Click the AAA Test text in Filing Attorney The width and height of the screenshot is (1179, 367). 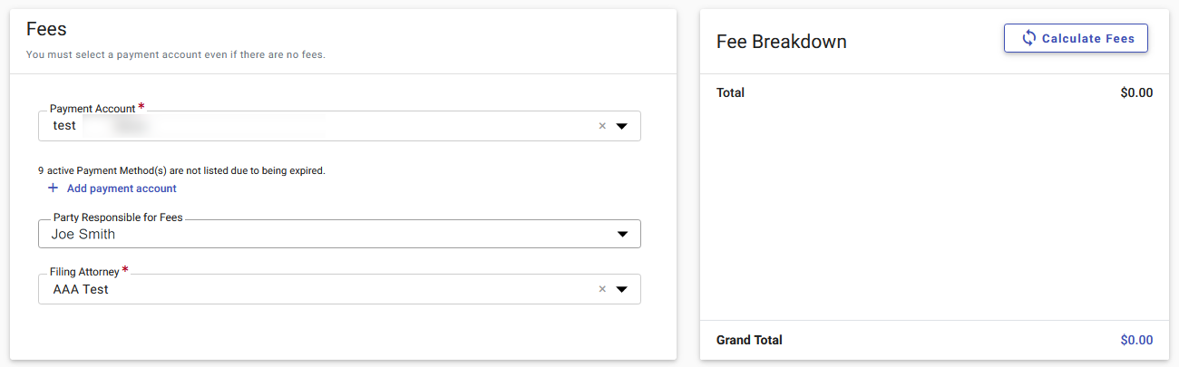pos(81,289)
